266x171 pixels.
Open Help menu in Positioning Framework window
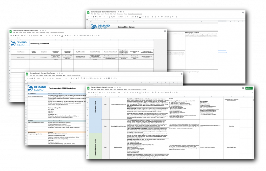pos(48,32)
